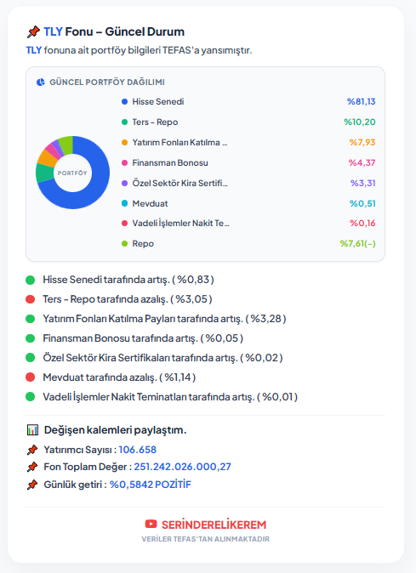Screen dimensions: 416x573
Task: Click the Özel Sektör Kira Sertifikaları tarafında artış line
Action: tap(162, 357)
